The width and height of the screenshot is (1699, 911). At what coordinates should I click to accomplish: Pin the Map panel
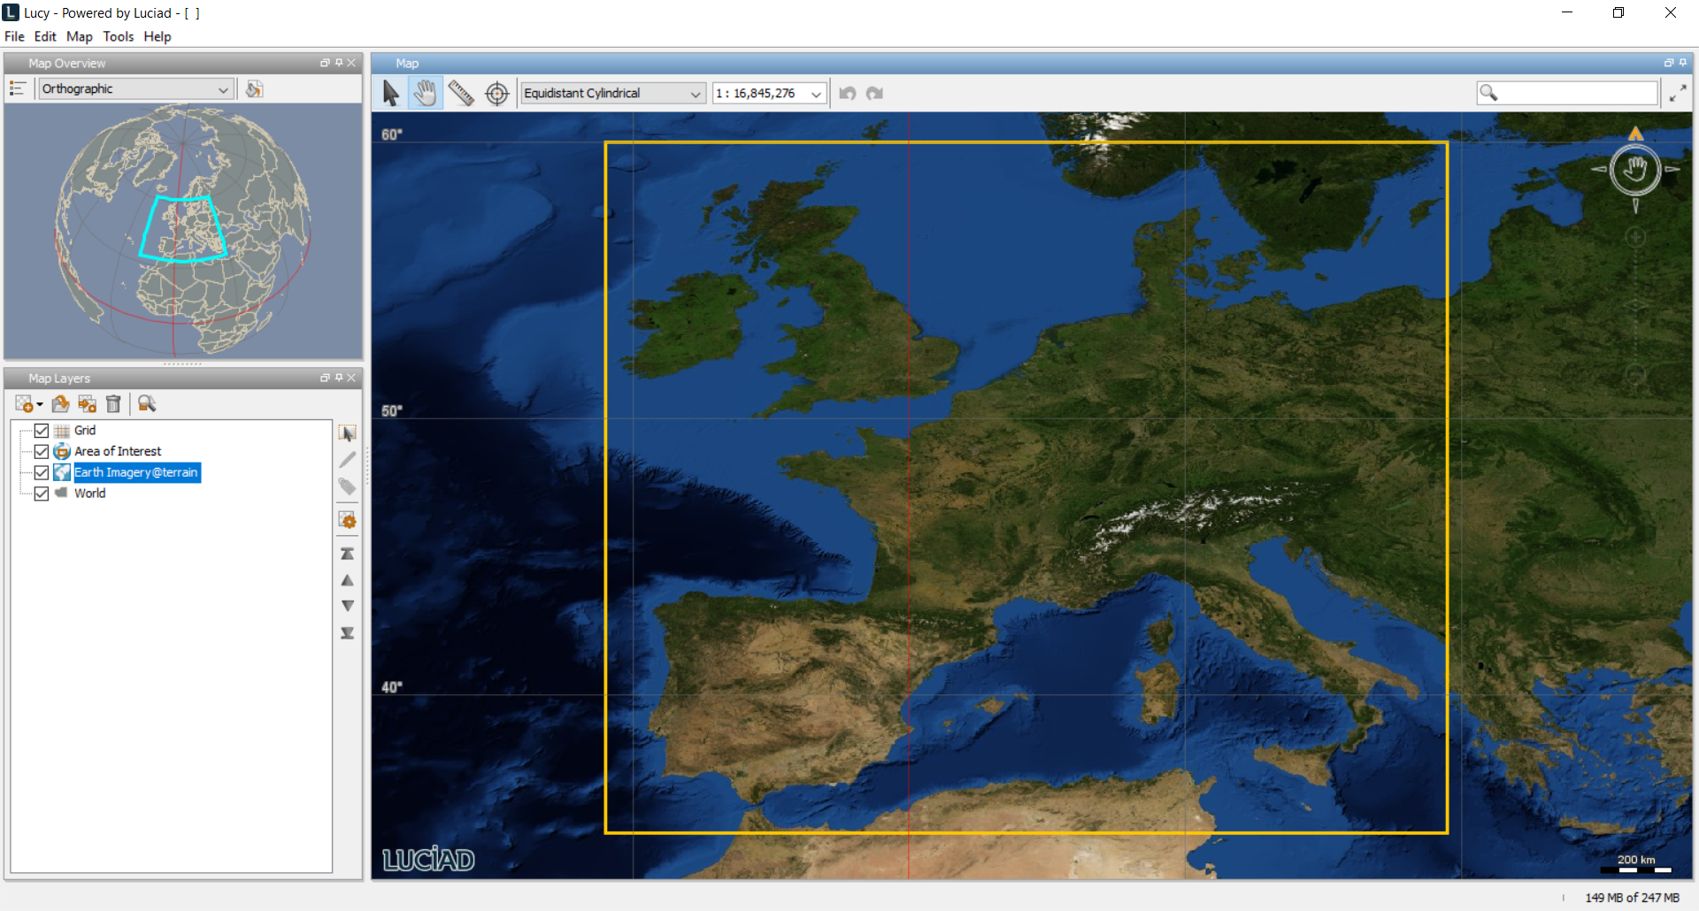click(1683, 63)
